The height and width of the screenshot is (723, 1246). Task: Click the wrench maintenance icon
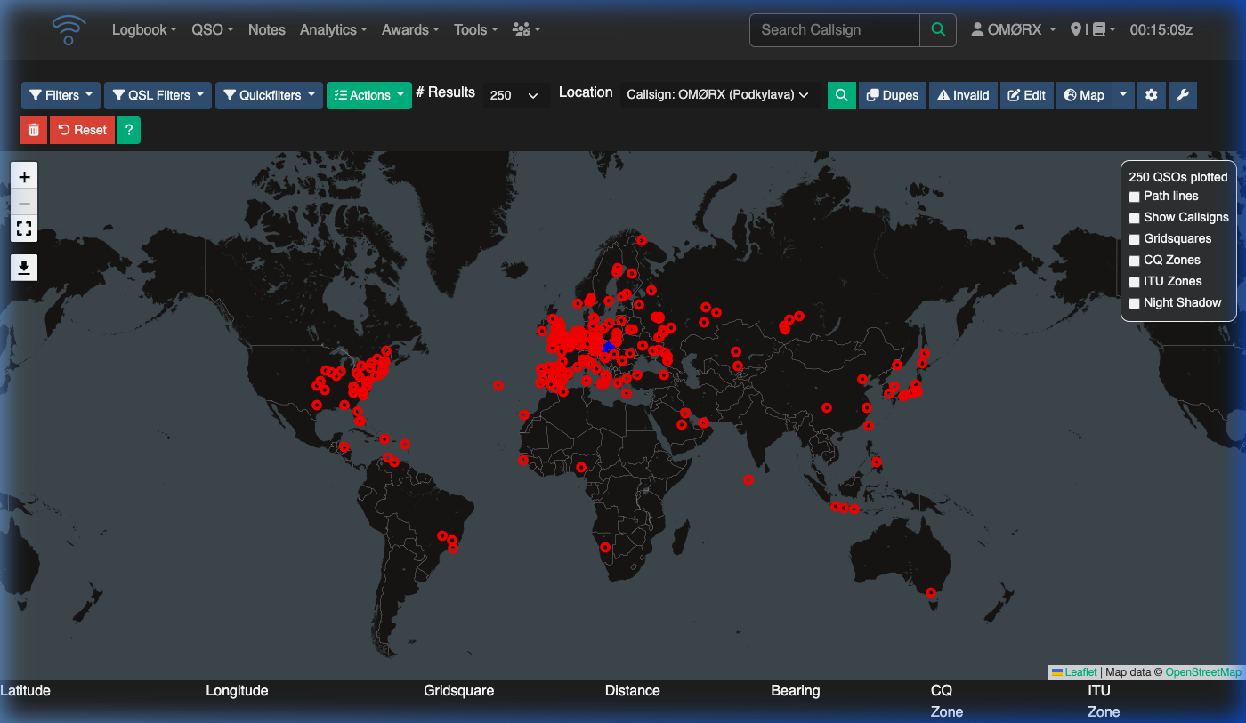click(1182, 95)
